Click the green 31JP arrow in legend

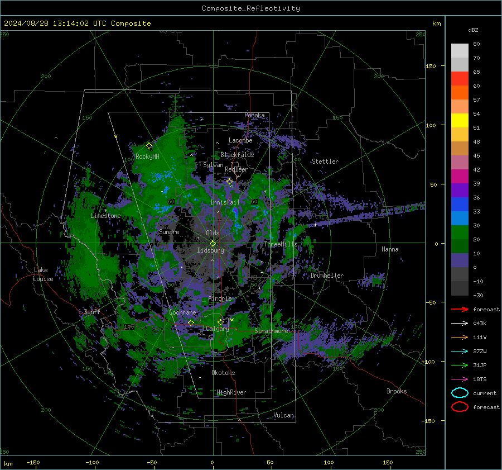[x=460, y=365]
